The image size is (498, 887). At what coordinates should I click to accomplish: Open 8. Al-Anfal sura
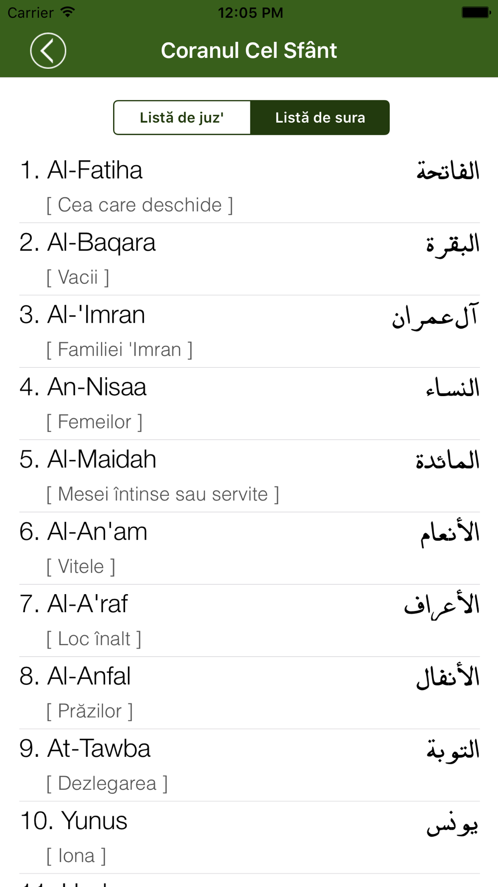249,693
